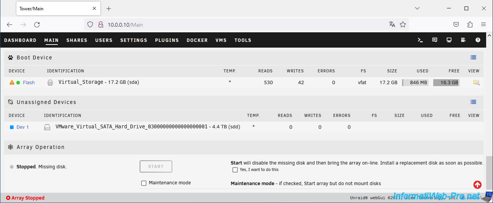Open the system log icon

coord(463,40)
